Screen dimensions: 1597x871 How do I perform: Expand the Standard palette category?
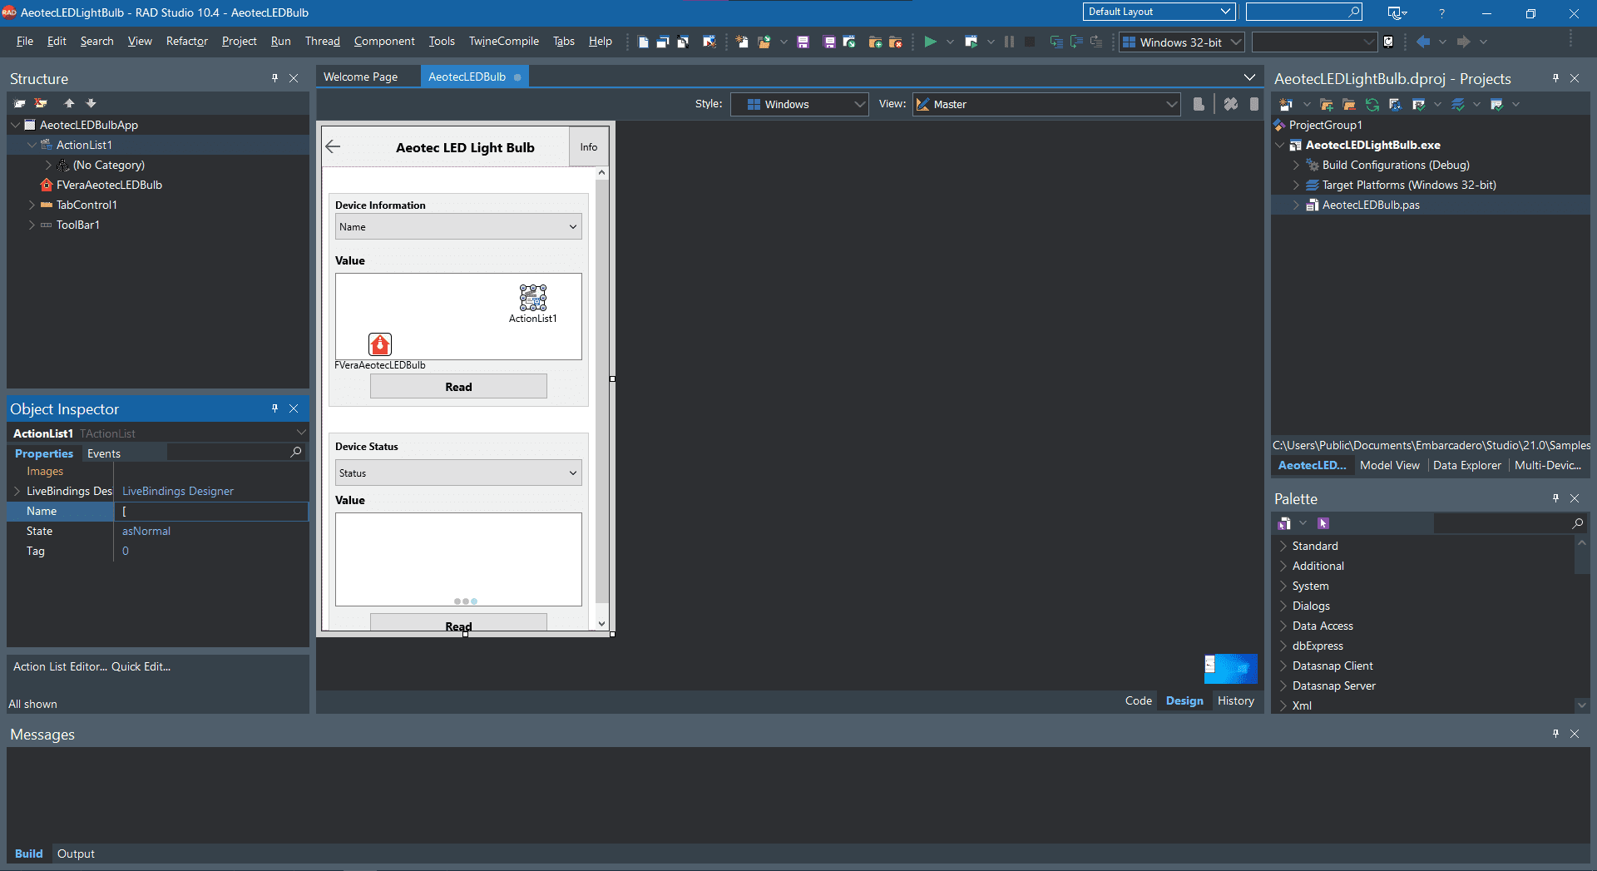point(1283,546)
